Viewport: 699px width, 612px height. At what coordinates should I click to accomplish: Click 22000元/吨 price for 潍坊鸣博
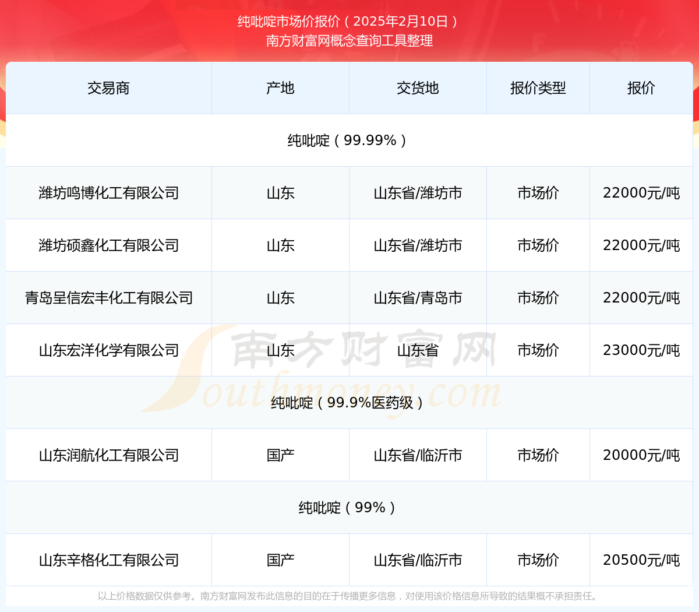coord(641,193)
